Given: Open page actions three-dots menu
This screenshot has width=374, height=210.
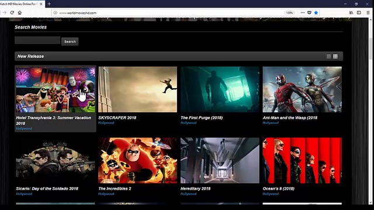Looking at the screenshot, I should click(x=303, y=13).
